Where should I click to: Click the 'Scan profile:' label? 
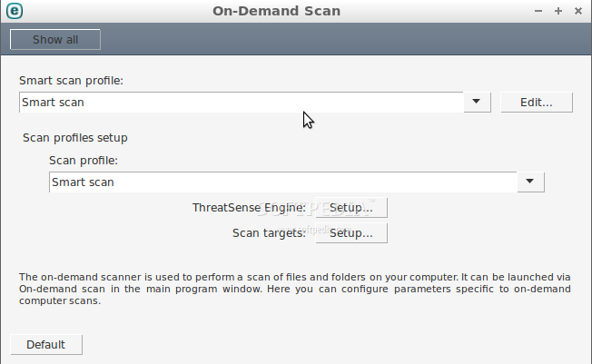tap(84, 161)
